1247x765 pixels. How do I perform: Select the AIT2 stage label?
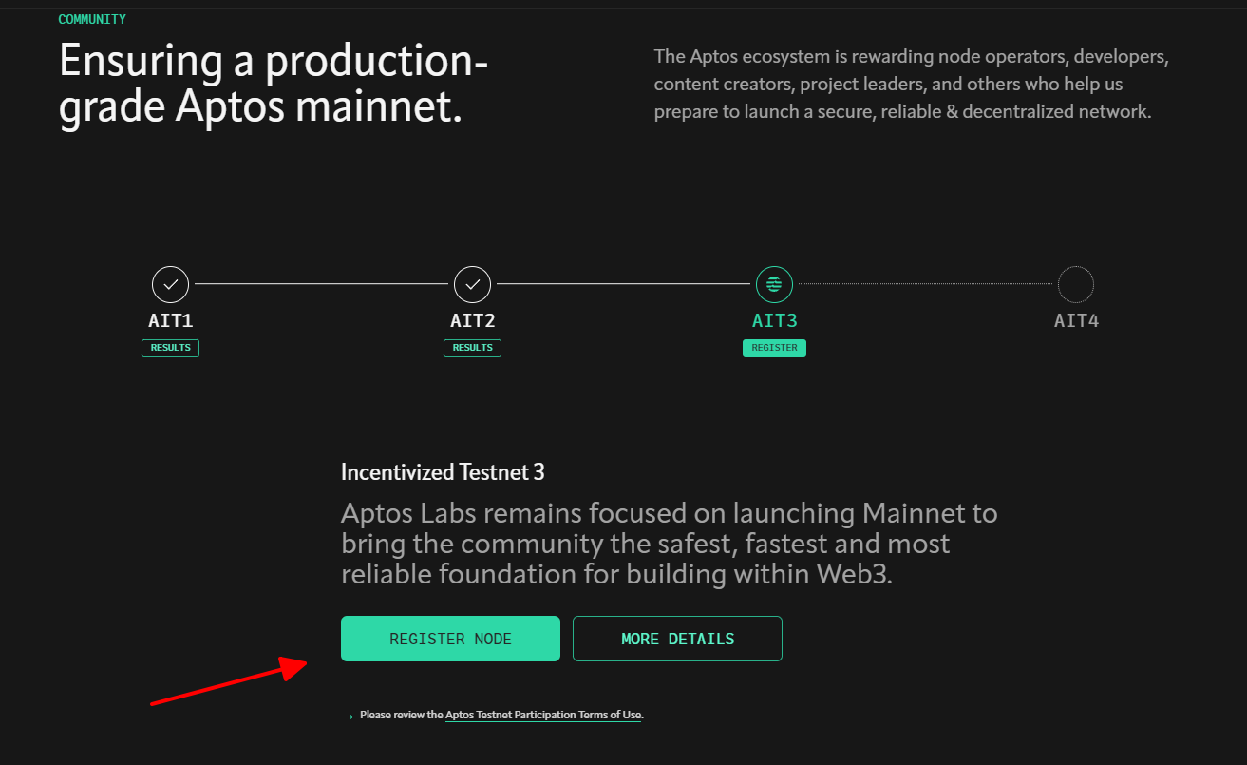click(473, 320)
